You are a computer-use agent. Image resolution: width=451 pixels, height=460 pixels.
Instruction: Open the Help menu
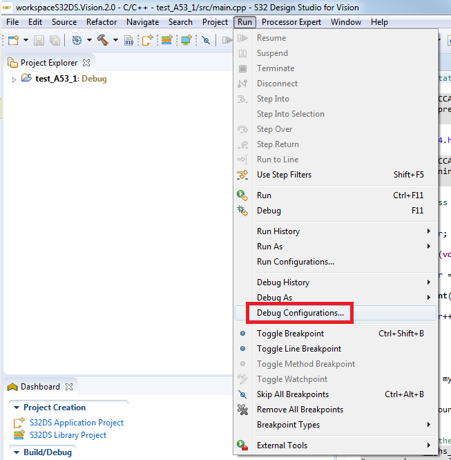tap(379, 22)
